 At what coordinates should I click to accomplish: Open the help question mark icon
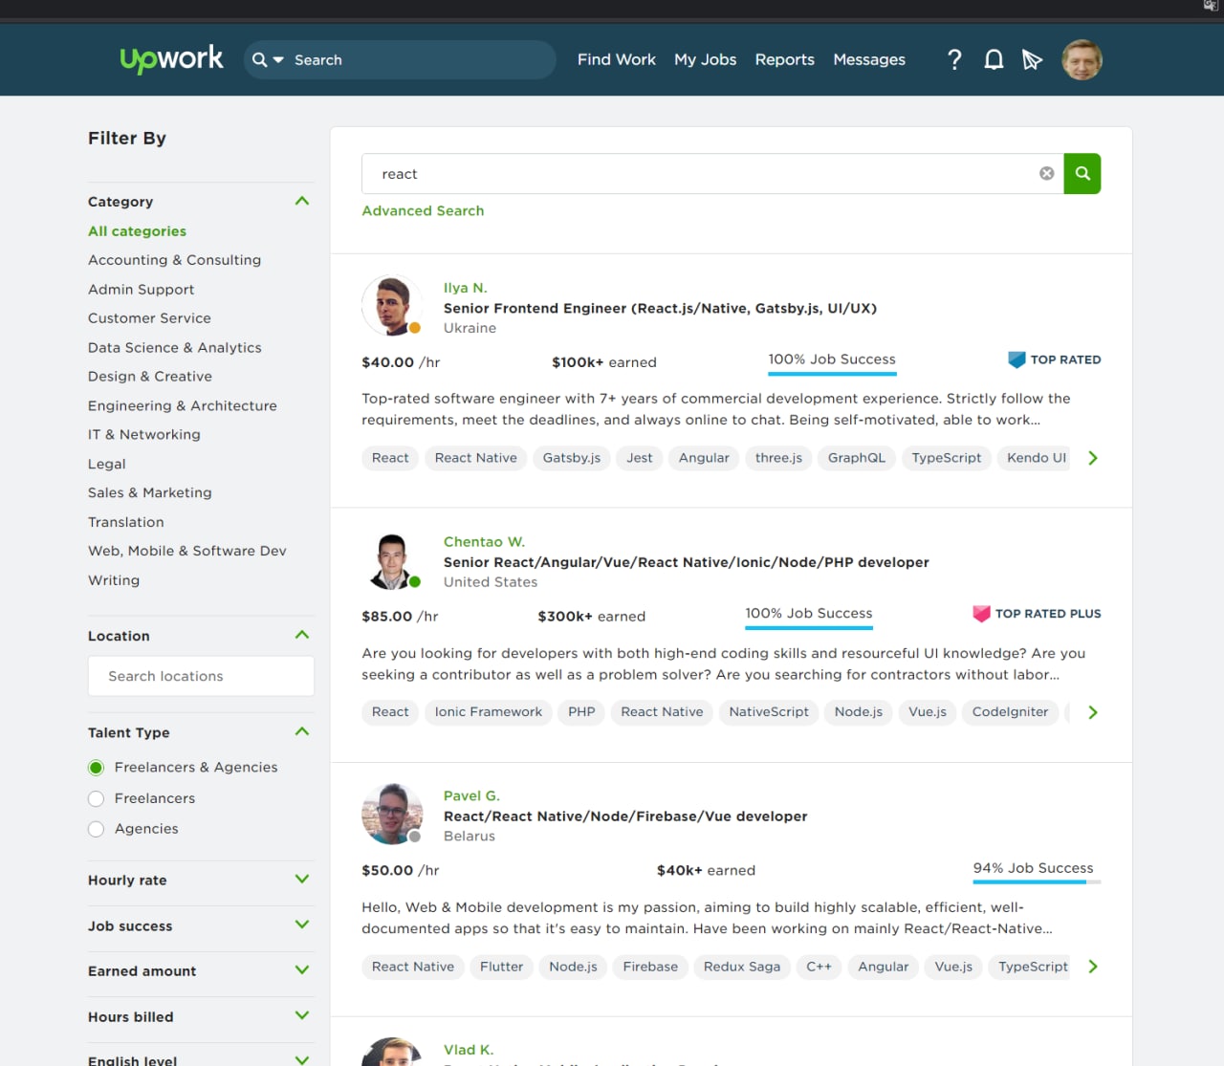[954, 59]
